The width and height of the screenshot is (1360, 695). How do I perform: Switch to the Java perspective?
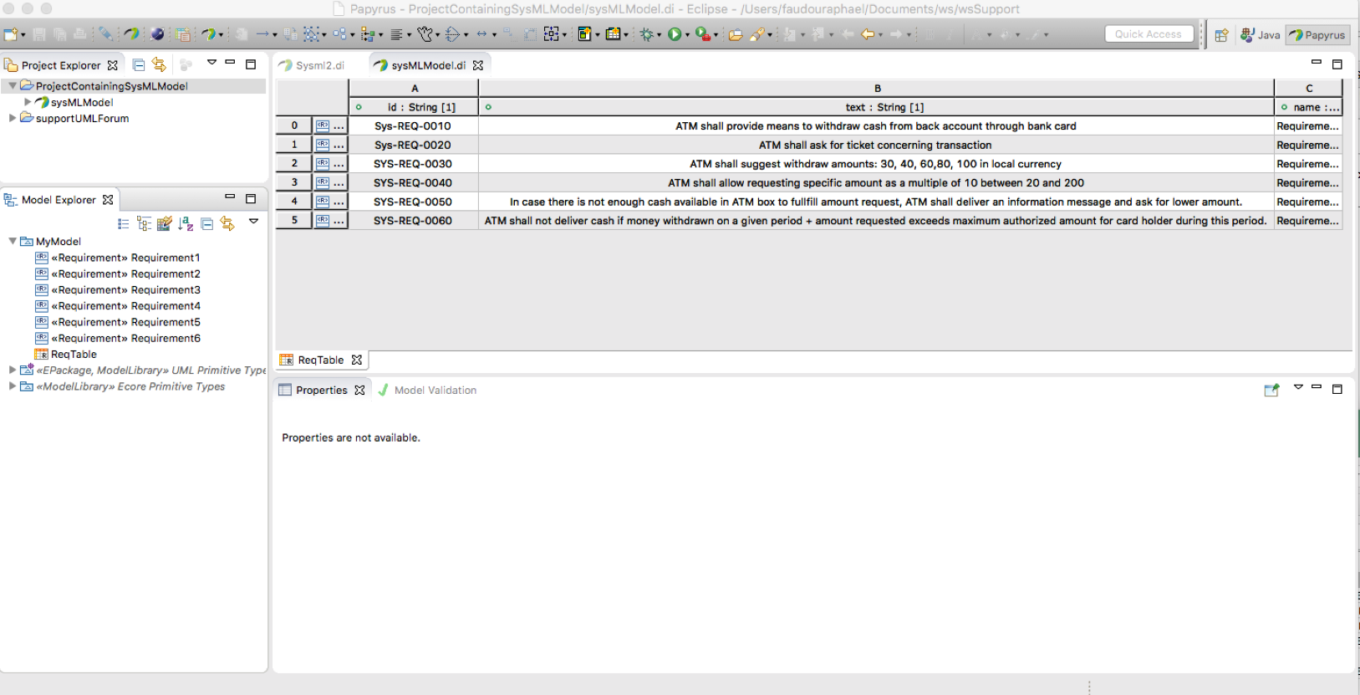[1260, 34]
